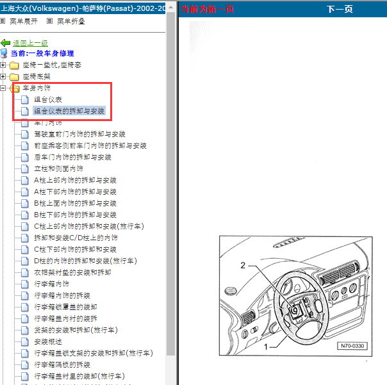Click page icon beside A柱下部内饰的拆卸与安装
Screen dimensions: 387x385
(25, 192)
